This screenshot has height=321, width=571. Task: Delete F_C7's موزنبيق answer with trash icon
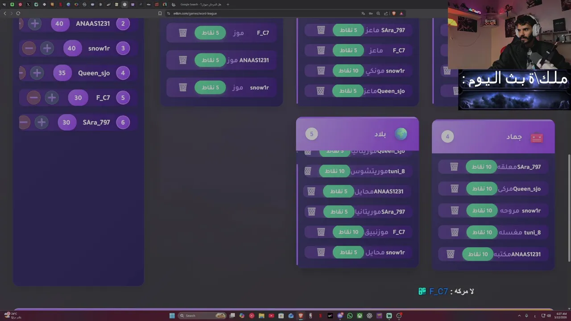[x=321, y=232]
